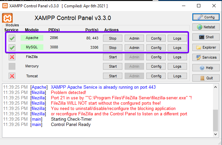Toggle the Mercury service empty box
Image resolution: width=222 pixels, height=145 pixels.
[12, 66]
